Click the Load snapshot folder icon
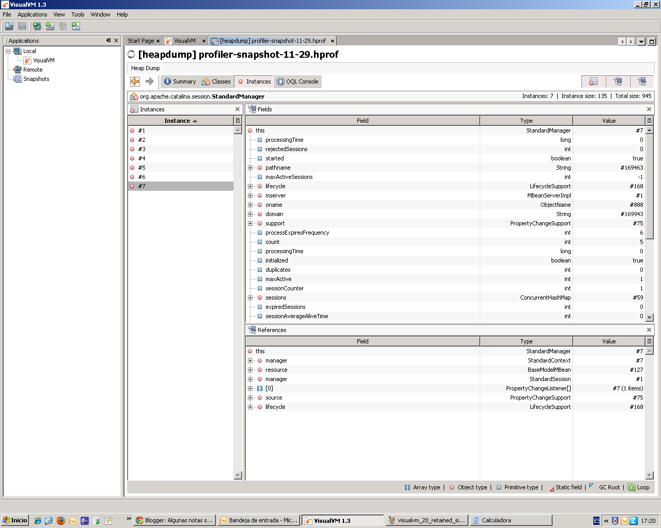661x528 pixels. (9, 26)
